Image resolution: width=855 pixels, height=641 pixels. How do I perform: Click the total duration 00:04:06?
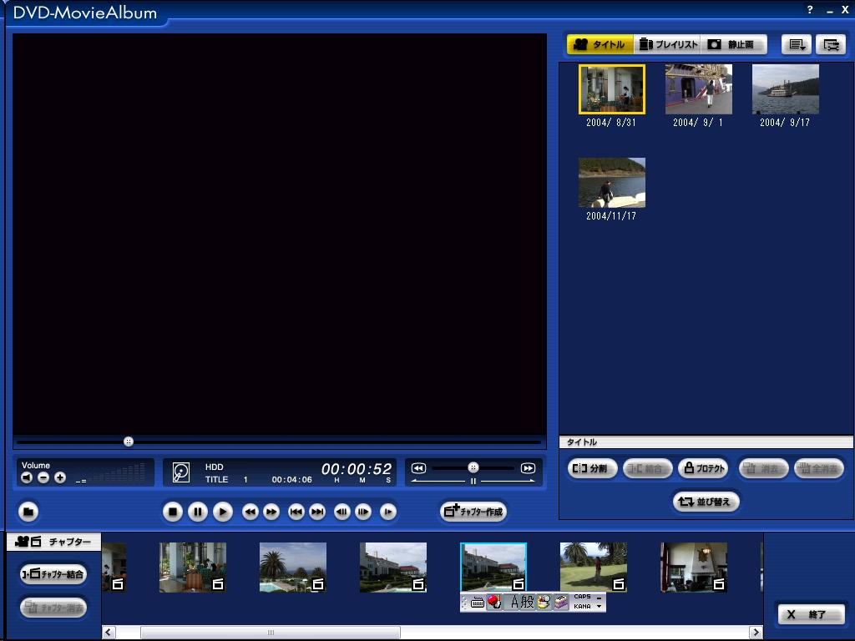[291, 480]
